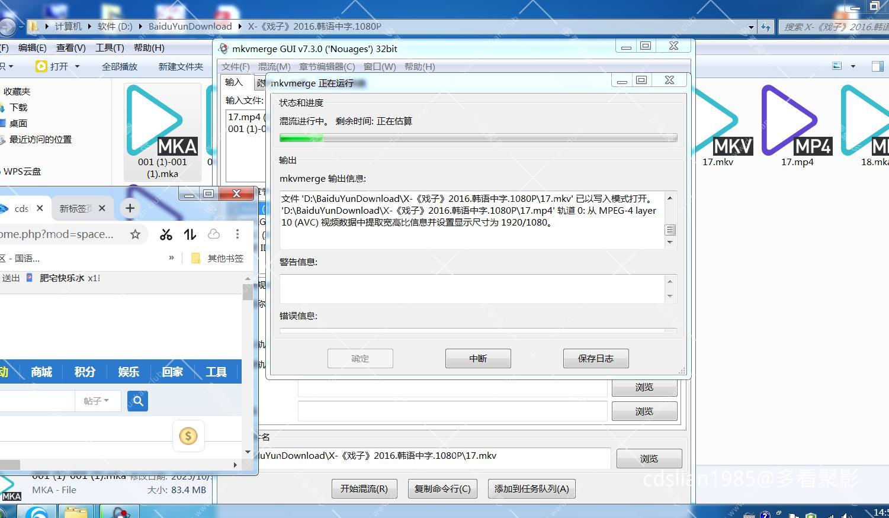This screenshot has height=518, width=889.
Task: Click the new tab plus icon in the browser
Action: pyautogui.click(x=130, y=208)
